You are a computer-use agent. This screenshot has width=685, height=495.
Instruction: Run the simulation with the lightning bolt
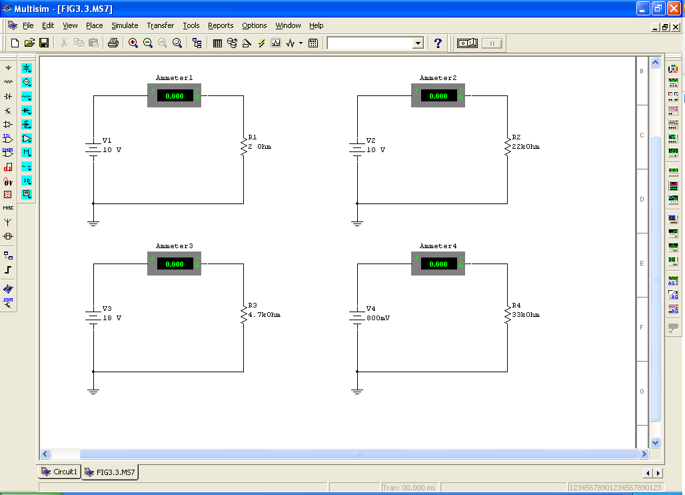[x=261, y=43]
